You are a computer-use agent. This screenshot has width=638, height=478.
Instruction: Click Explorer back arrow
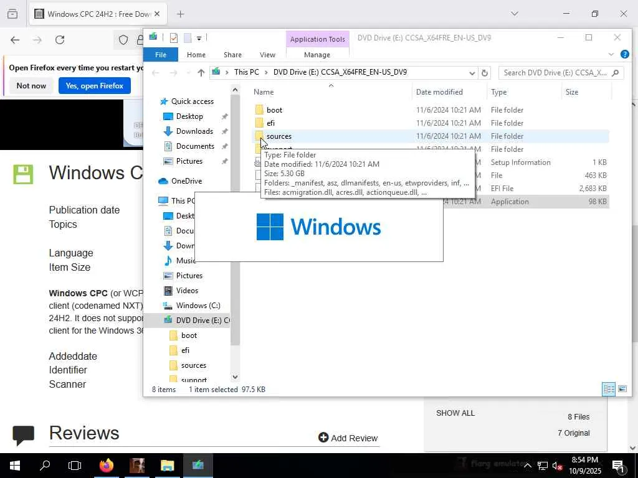pyautogui.click(x=155, y=73)
